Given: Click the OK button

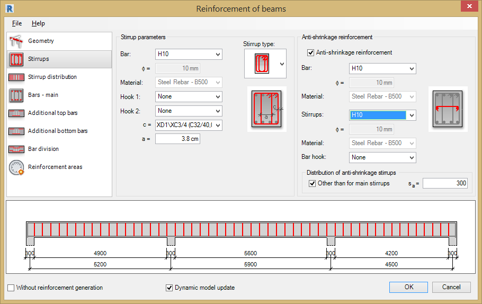Looking at the screenshot, I should [408, 287].
